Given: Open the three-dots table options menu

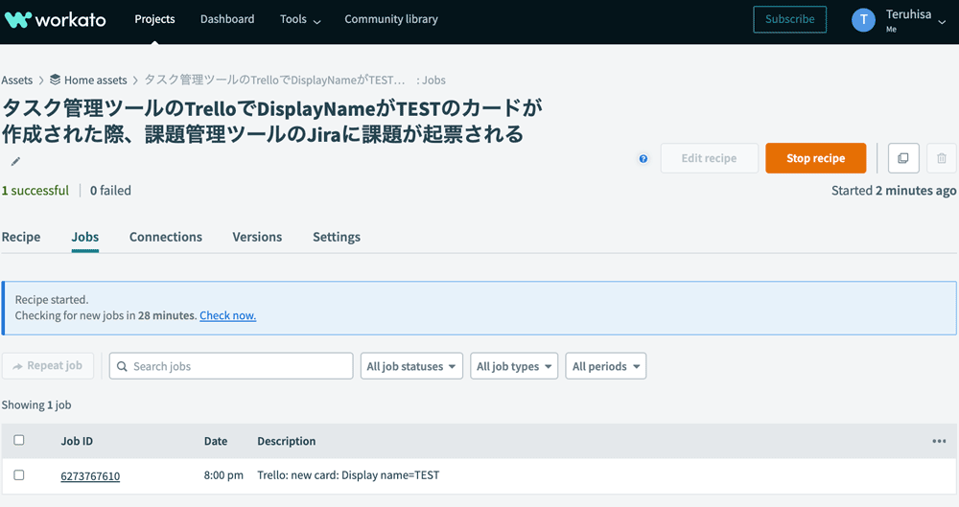Looking at the screenshot, I should pos(940,441).
